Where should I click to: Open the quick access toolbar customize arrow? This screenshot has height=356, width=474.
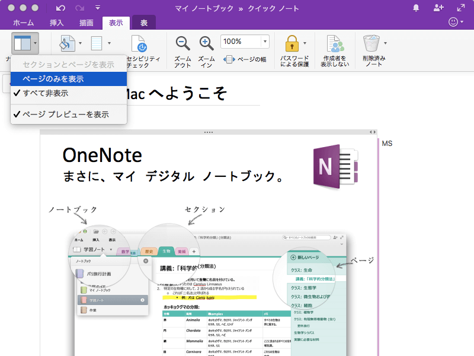tap(98, 8)
